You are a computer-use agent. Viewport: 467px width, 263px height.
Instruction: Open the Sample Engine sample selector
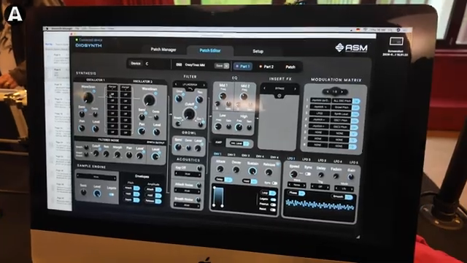[96, 177]
